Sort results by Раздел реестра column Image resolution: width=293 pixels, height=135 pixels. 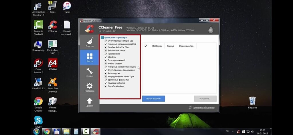pyautogui.click(x=186, y=46)
